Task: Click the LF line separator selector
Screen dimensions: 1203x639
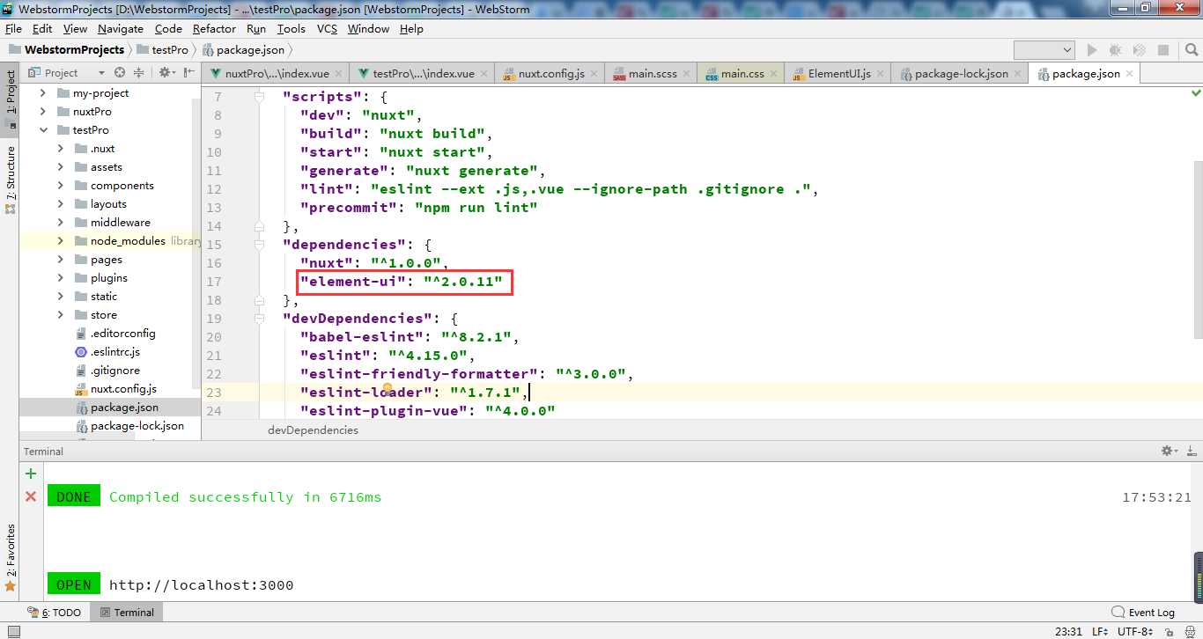Action: coord(1100,632)
